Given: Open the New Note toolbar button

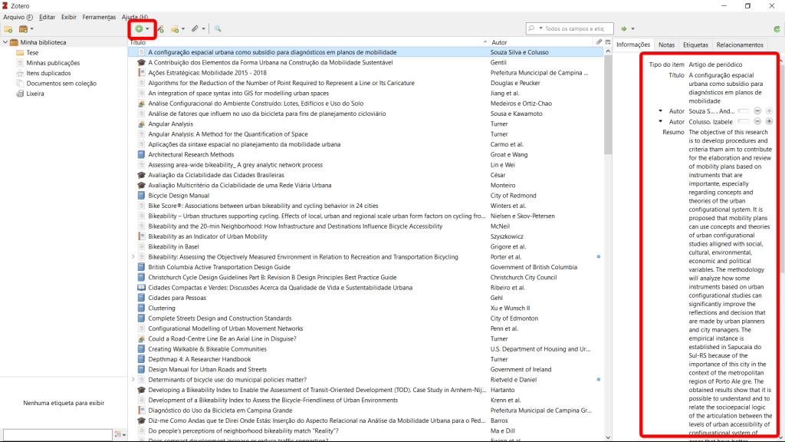Looking at the screenshot, I should pos(177,29).
